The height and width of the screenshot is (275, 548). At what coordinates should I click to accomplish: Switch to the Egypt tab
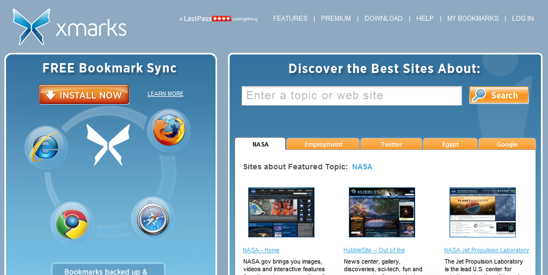click(x=450, y=144)
